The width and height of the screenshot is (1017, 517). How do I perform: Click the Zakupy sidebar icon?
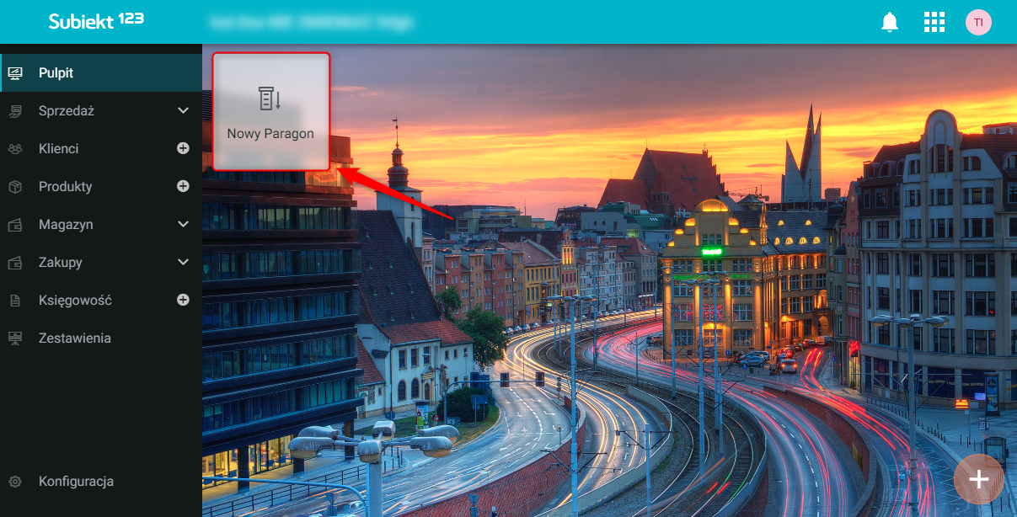[15, 263]
